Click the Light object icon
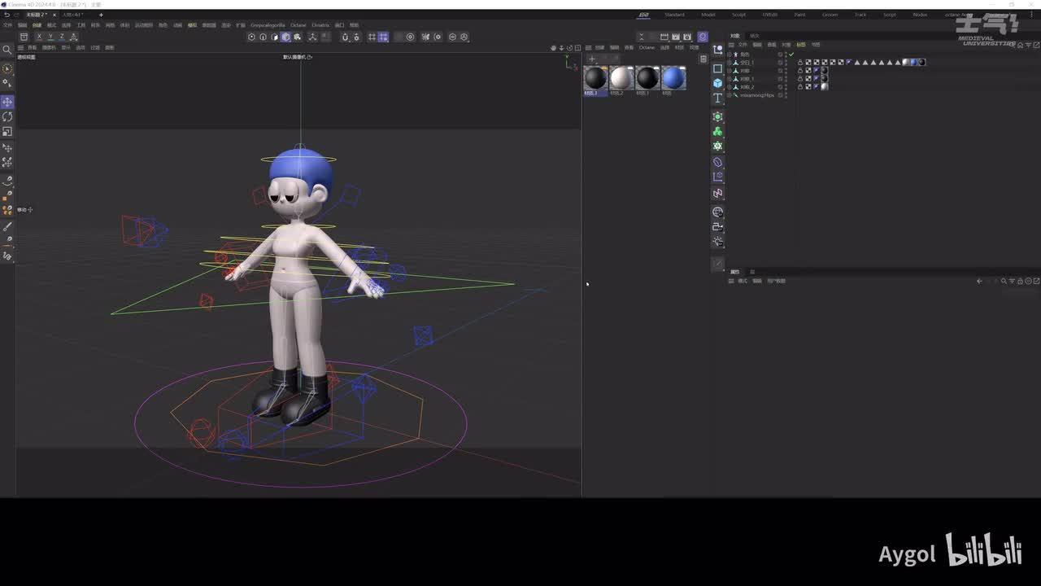This screenshot has height=586, width=1041. click(717, 242)
